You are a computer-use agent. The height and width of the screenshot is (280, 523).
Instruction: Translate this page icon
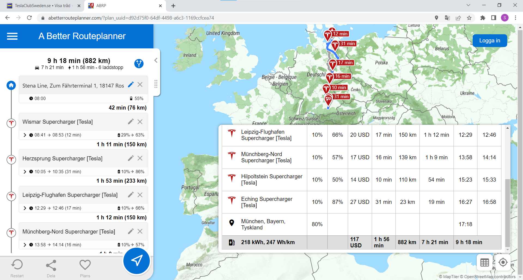pos(447,18)
